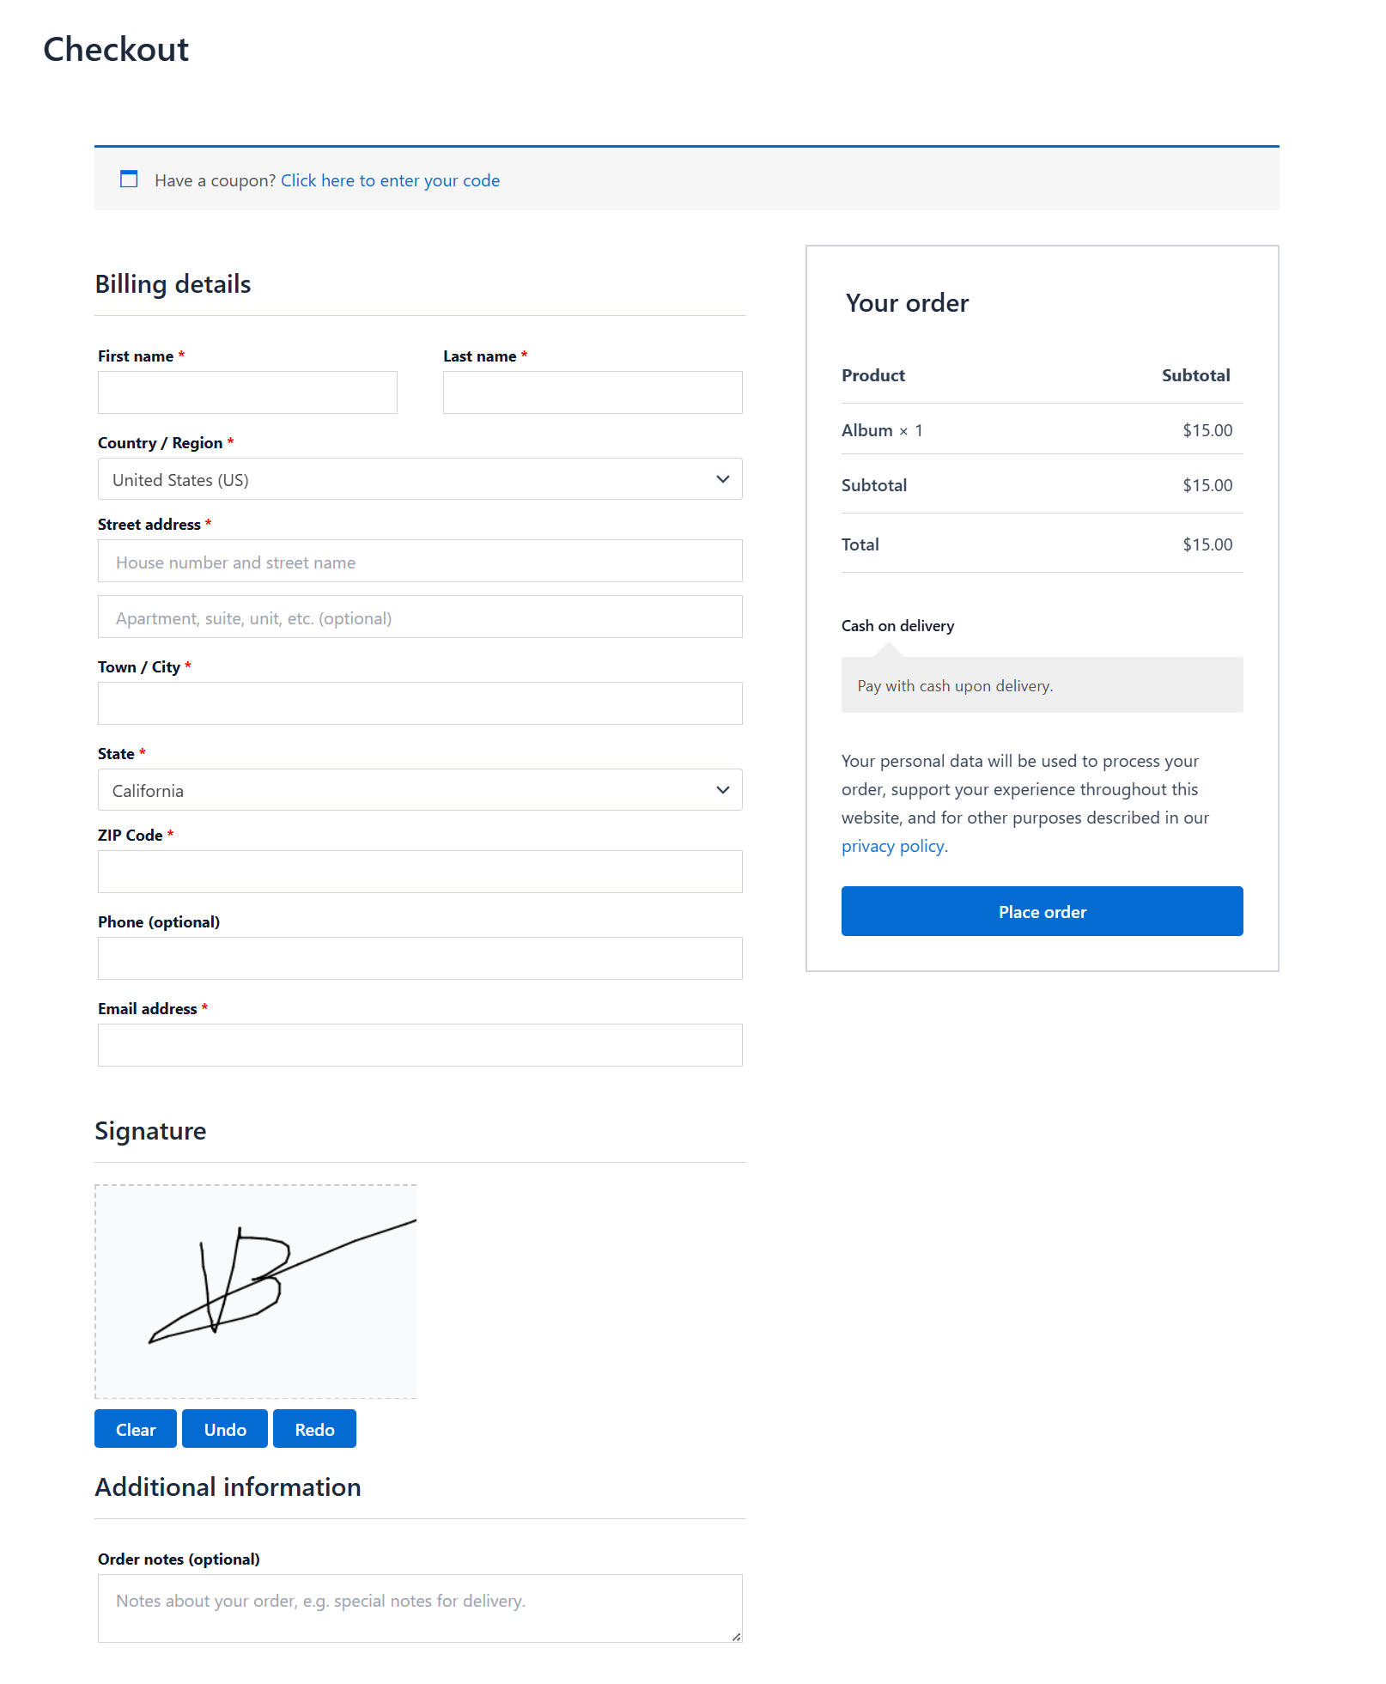Click the coupon notice window icon
The width and height of the screenshot is (1386, 1684).
pos(129,179)
